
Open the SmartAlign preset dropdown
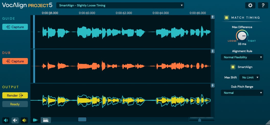tap(120, 5)
